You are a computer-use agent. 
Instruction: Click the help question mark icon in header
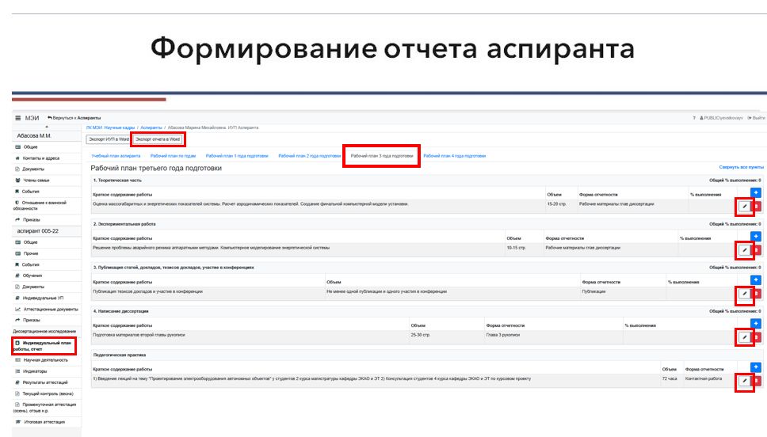(x=694, y=118)
